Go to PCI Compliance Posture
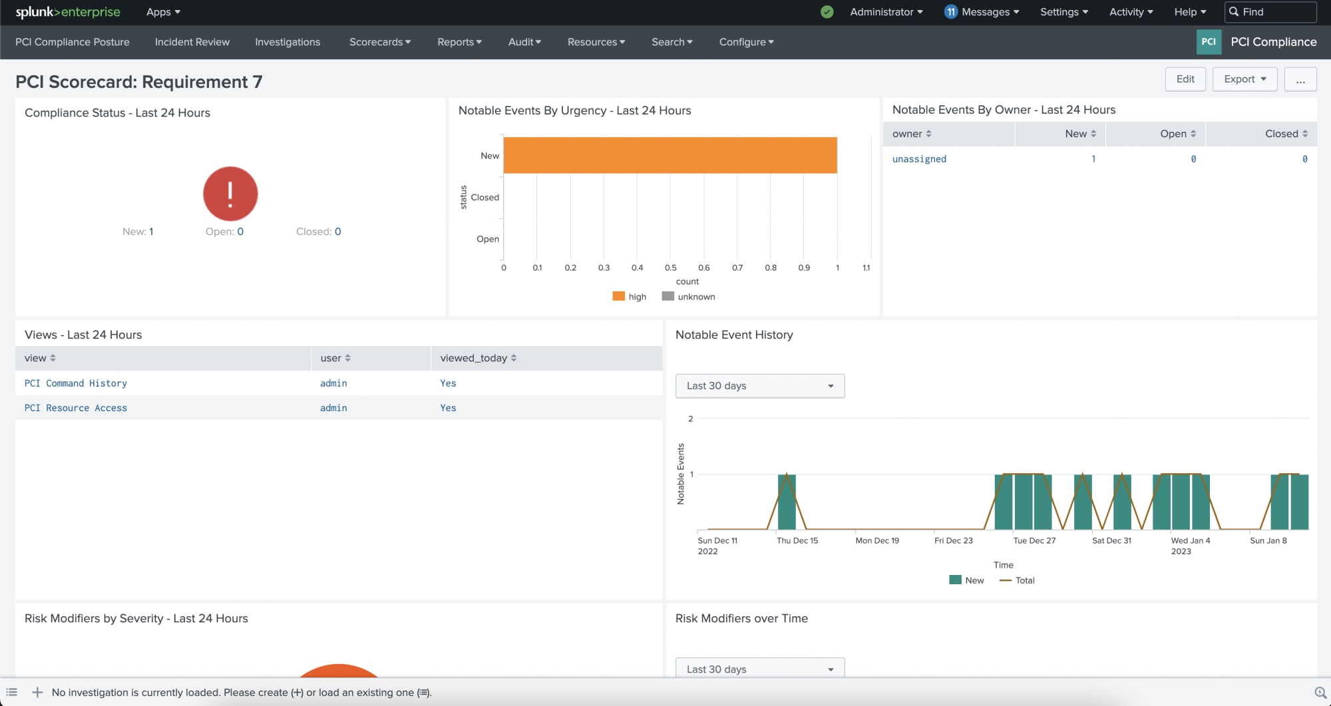This screenshot has height=706, width=1331. click(73, 42)
